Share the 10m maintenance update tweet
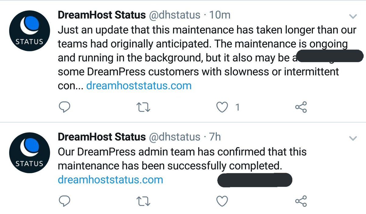 301,107
